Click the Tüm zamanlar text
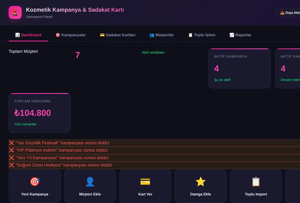The height and width of the screenshot is (203, 300). pos(25,124)
